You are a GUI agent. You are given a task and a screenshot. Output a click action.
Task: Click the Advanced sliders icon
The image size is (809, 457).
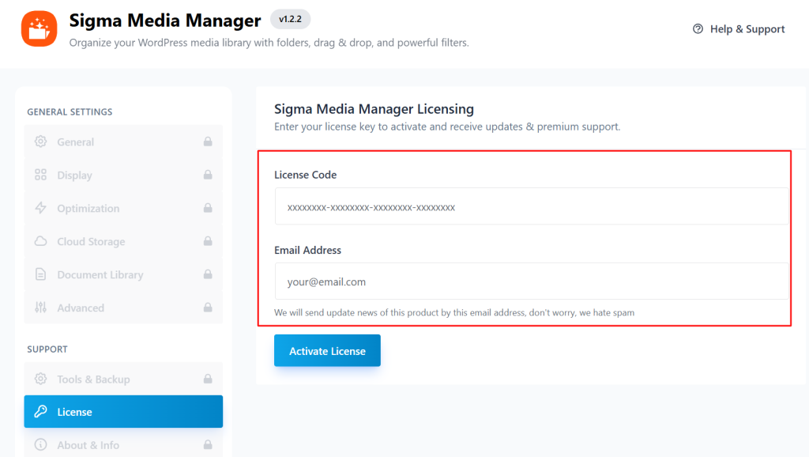pos(42,308)
